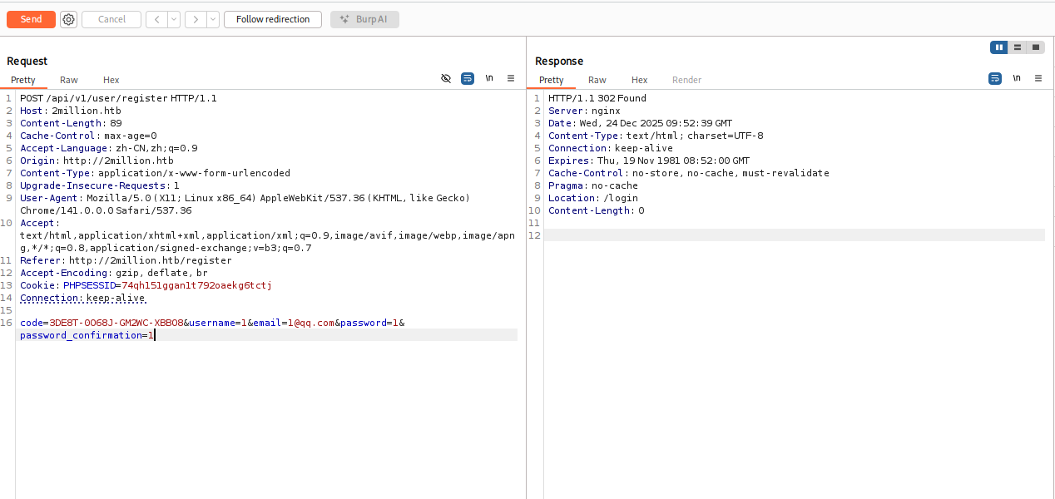Switch to top-bottom stacked layout
Viewport: 1055px width, 499px height.
point(1018,47)
